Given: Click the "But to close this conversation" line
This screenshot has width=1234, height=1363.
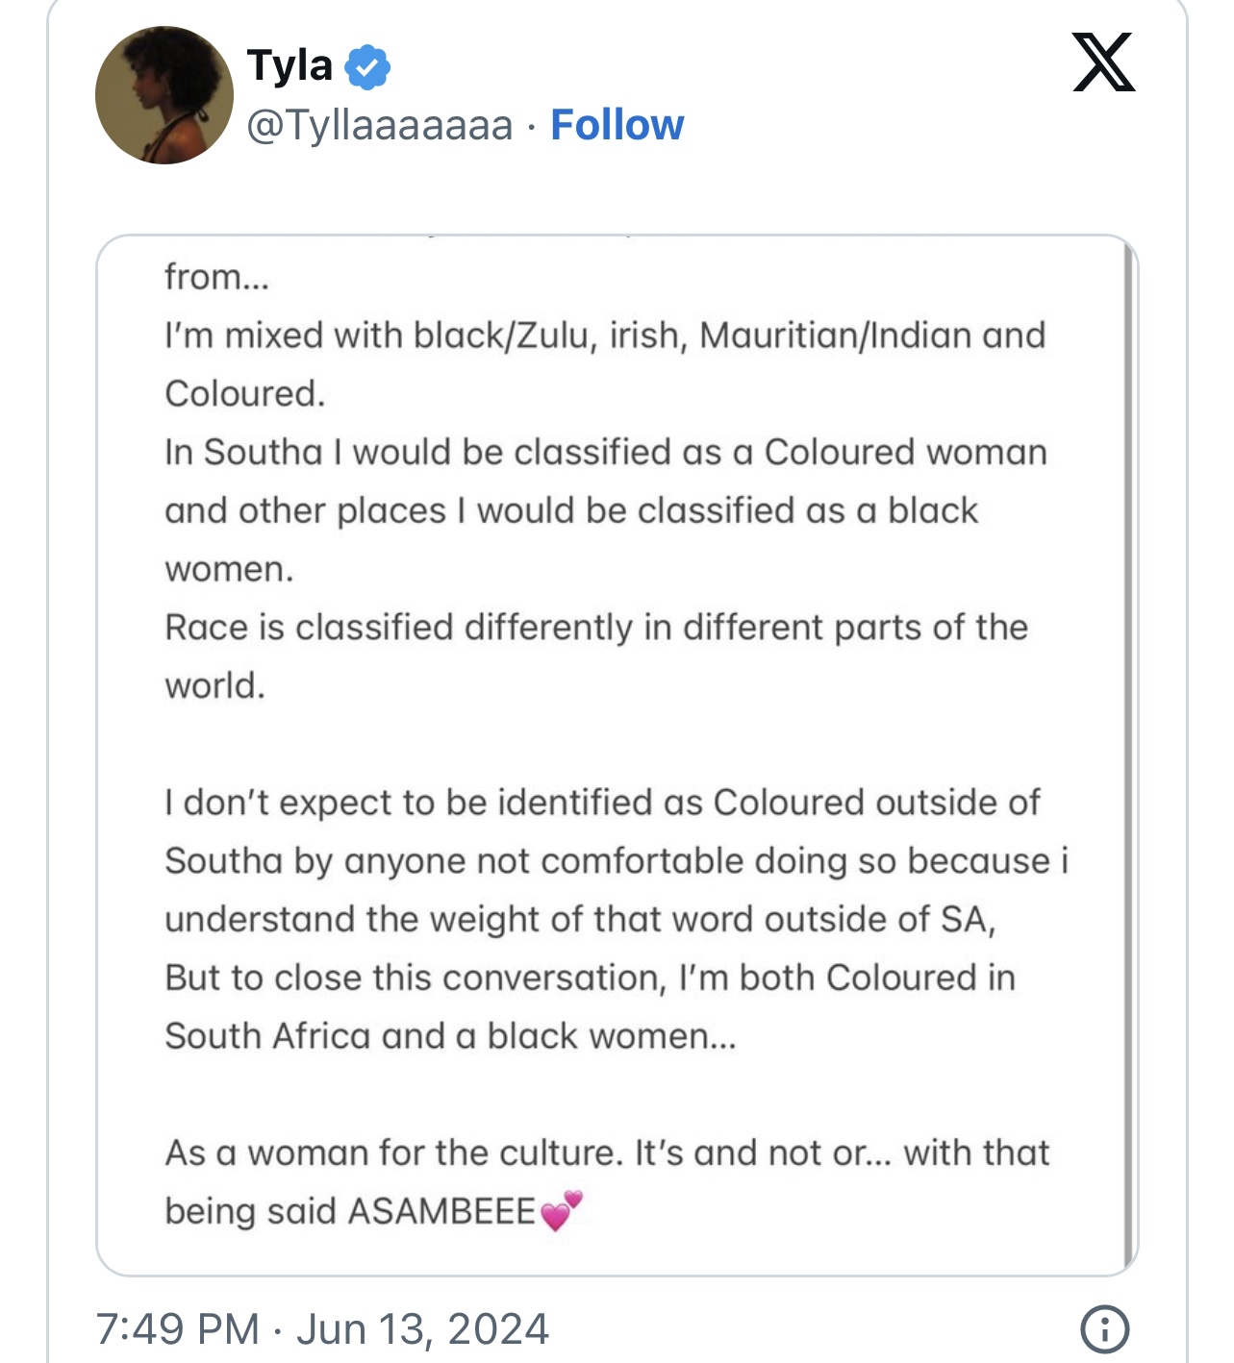Looking at the screenshot, I should [591, 978].
